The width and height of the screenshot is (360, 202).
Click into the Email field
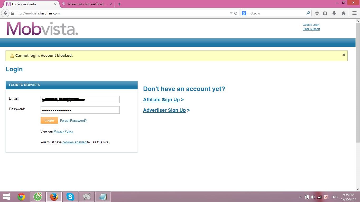pos(80,99)
